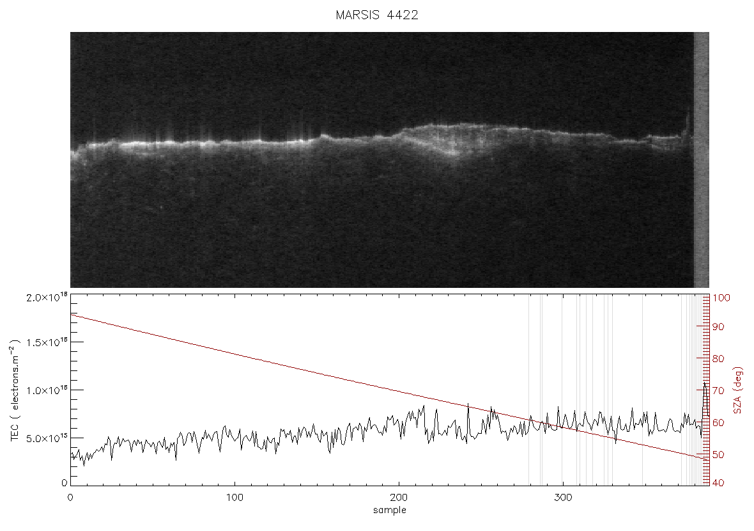Click the MARSIS 4422 plot title
754x531 pixels.
pyautogui.click(x=377, y=15)
